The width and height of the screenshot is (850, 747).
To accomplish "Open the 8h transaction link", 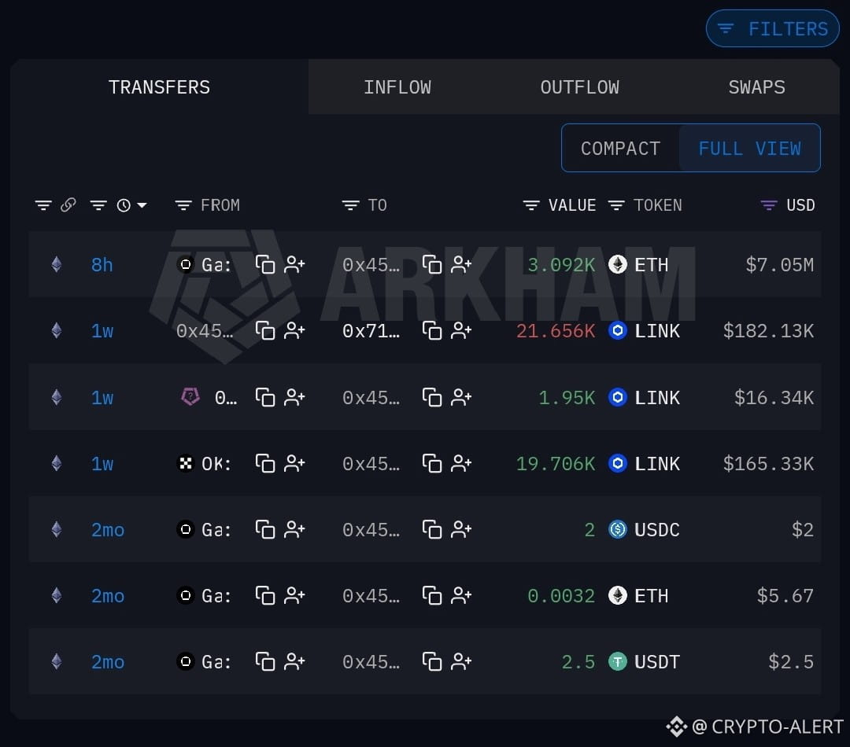I will [102, 265].
